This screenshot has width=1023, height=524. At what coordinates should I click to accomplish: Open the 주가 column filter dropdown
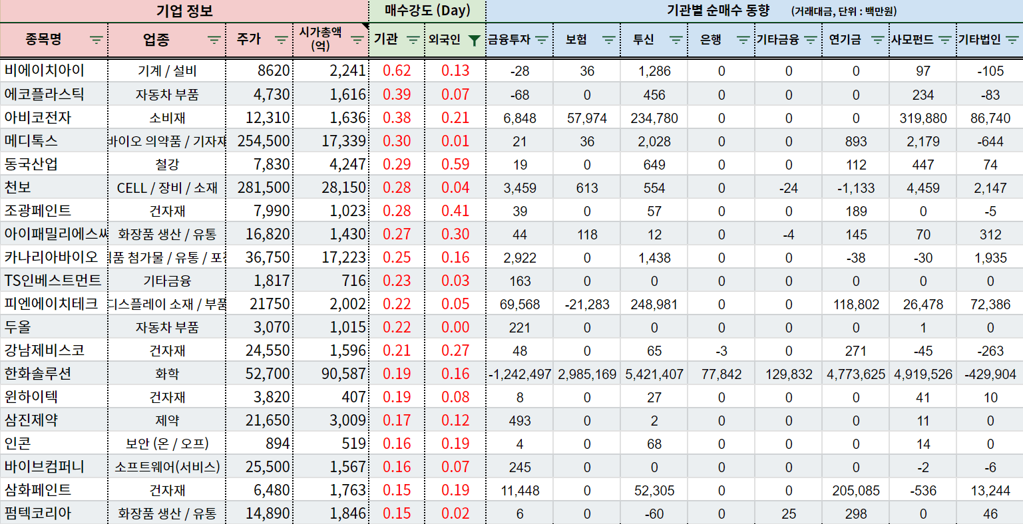tap(282, 40)
